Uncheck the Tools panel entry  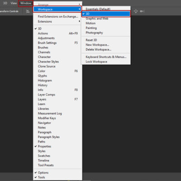point(57,177)
